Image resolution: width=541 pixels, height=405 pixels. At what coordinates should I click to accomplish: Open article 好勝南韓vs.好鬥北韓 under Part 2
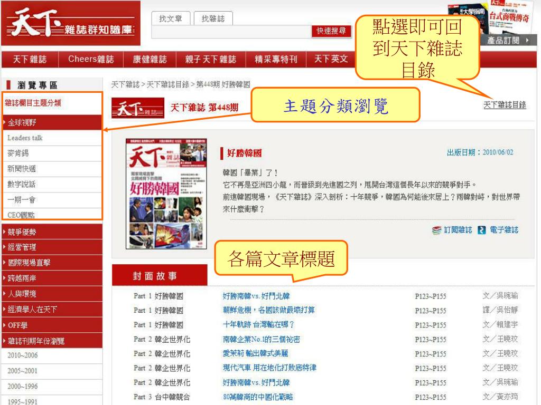[256, 383]
